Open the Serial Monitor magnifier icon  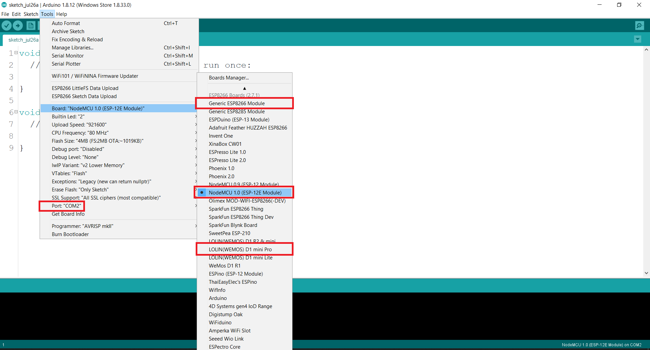pos(640,25)
